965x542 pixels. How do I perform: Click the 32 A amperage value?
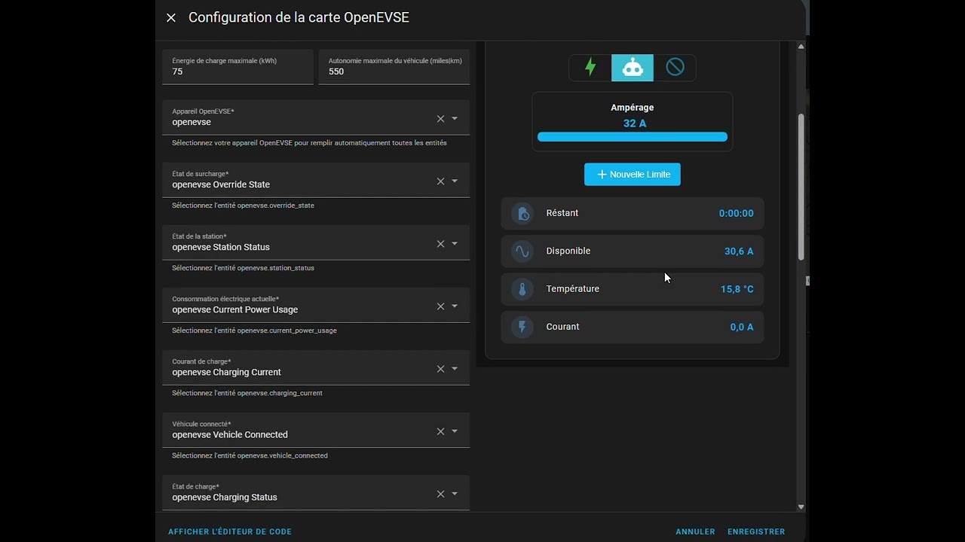(x=635, y=123)
